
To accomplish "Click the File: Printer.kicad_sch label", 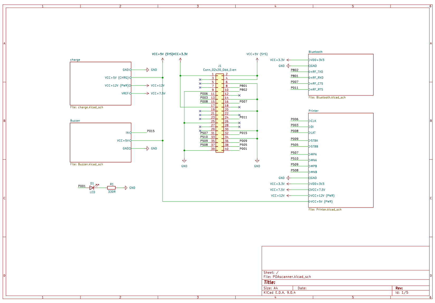I will point(325,210).
